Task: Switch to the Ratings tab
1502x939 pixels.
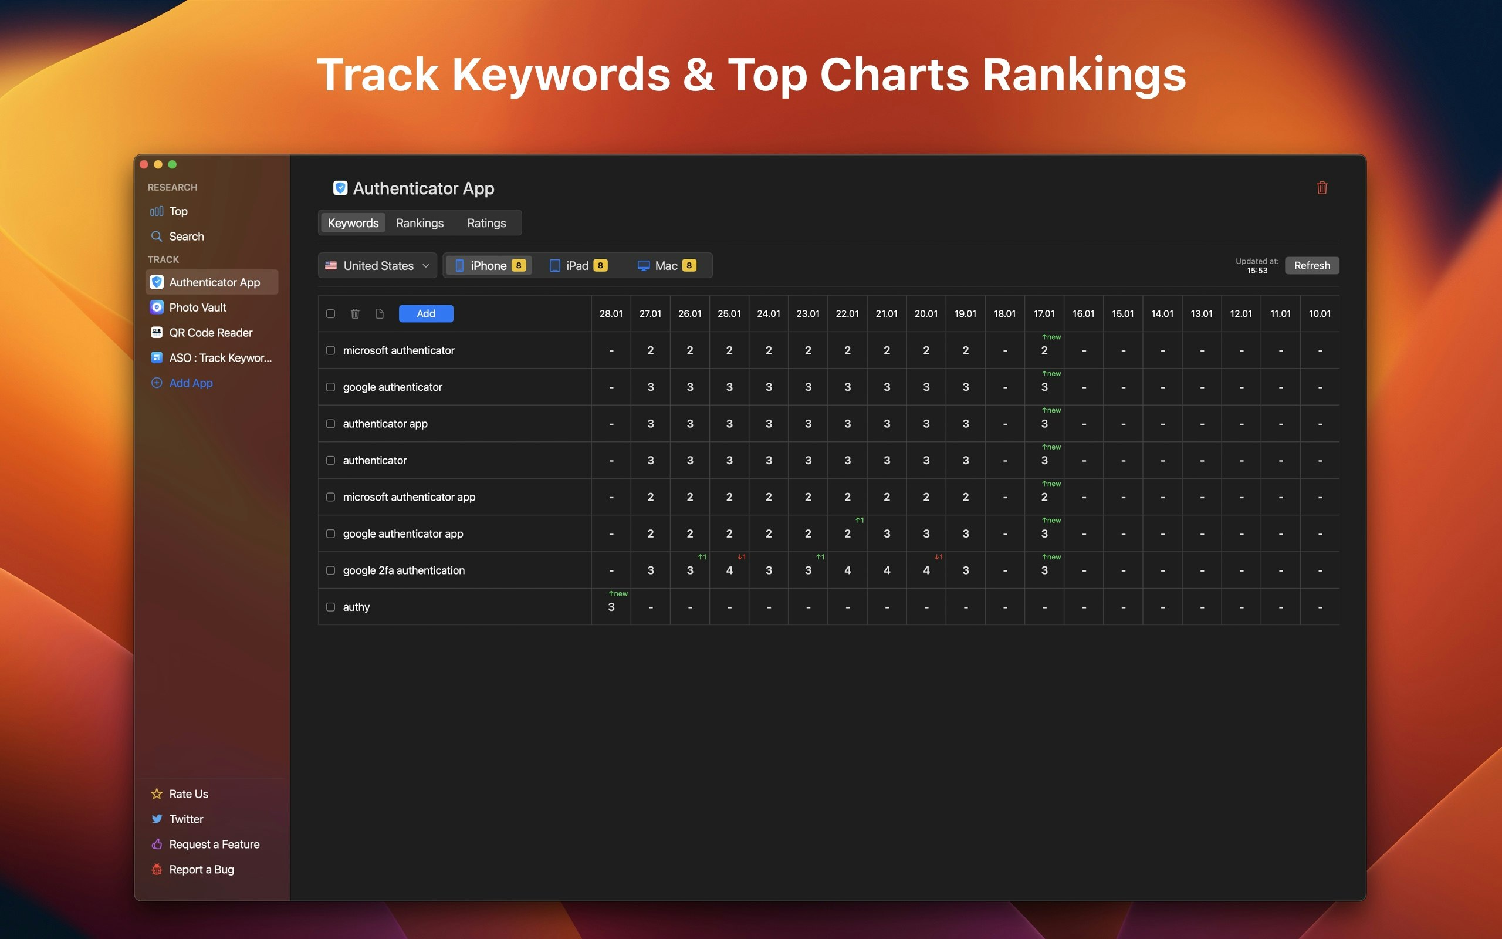Action: pos(486,223)
